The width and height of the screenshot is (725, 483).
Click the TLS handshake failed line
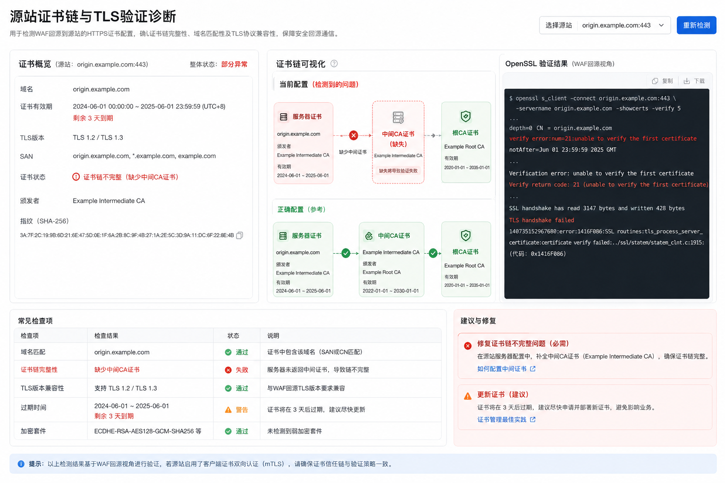(x=541, y=220)
